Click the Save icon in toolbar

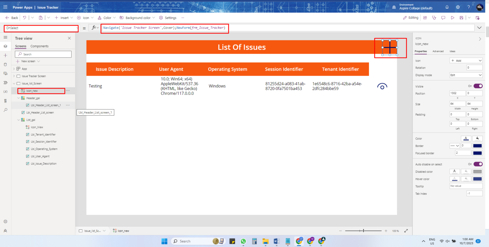(x=462, y=18)
